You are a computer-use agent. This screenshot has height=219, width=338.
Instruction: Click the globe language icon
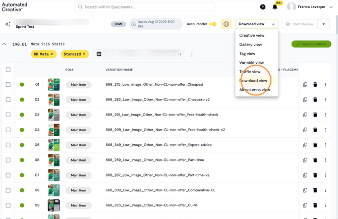click(x=226, y=24)
